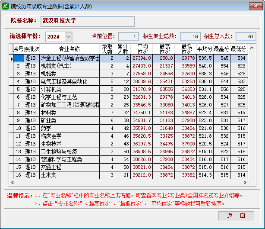Click the 当前位置 field showing 1
The image size is (265, 229).
[x=129, y=36]
